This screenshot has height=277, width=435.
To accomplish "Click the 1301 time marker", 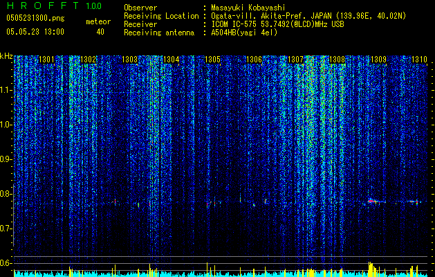I will coord(46,59).
